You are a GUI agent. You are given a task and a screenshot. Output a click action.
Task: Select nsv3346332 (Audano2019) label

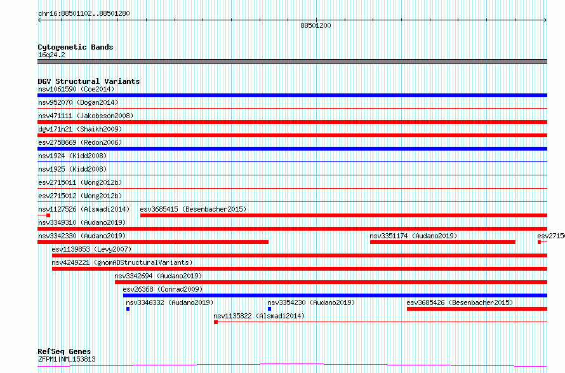[x=169, y=302]
